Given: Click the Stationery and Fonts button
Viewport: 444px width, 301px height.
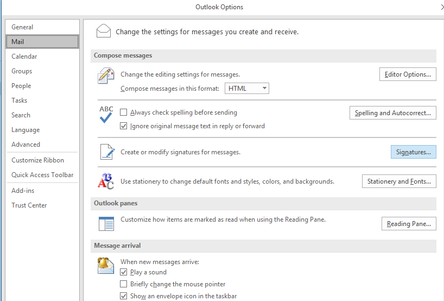Looking at the screenshot, I should pyautogui.click(x=399, y=181).
